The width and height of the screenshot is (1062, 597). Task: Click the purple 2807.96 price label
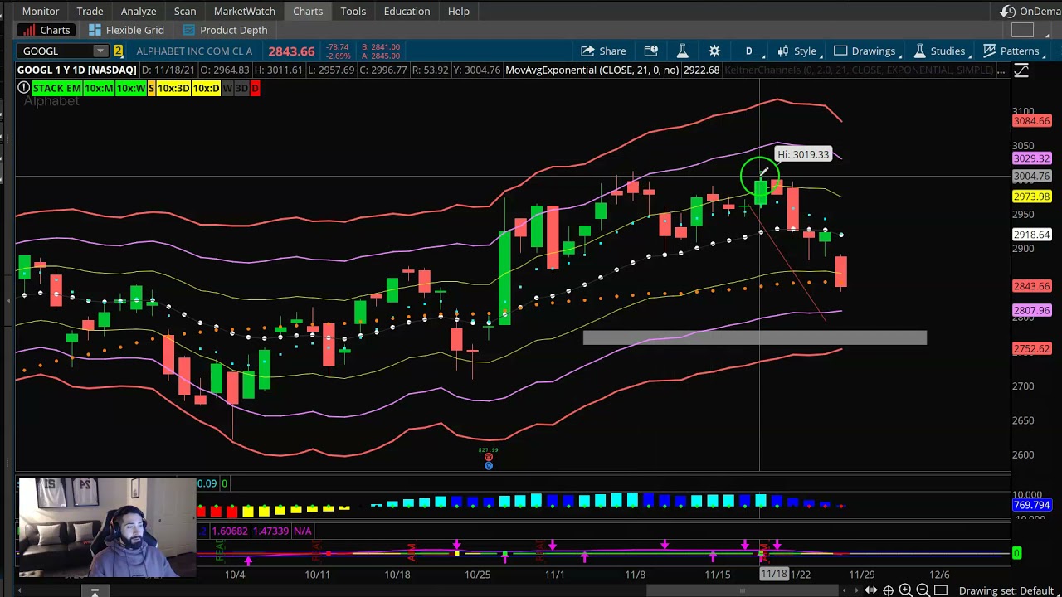point(1031,310)
